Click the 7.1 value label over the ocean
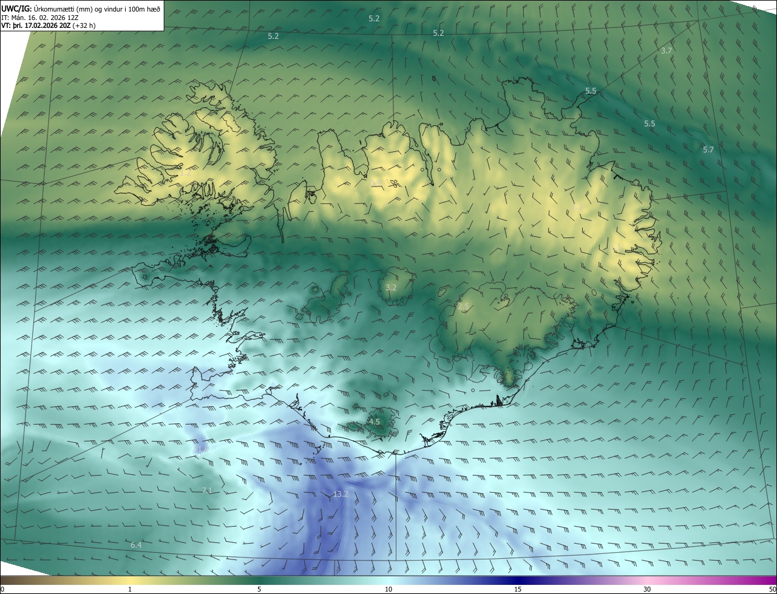Viewport: 777px width, 594px height. (207, 490)
